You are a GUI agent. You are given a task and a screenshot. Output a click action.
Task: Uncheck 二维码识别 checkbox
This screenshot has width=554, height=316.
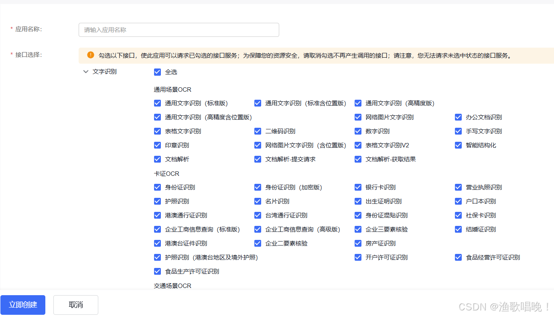tap(258, 131)
